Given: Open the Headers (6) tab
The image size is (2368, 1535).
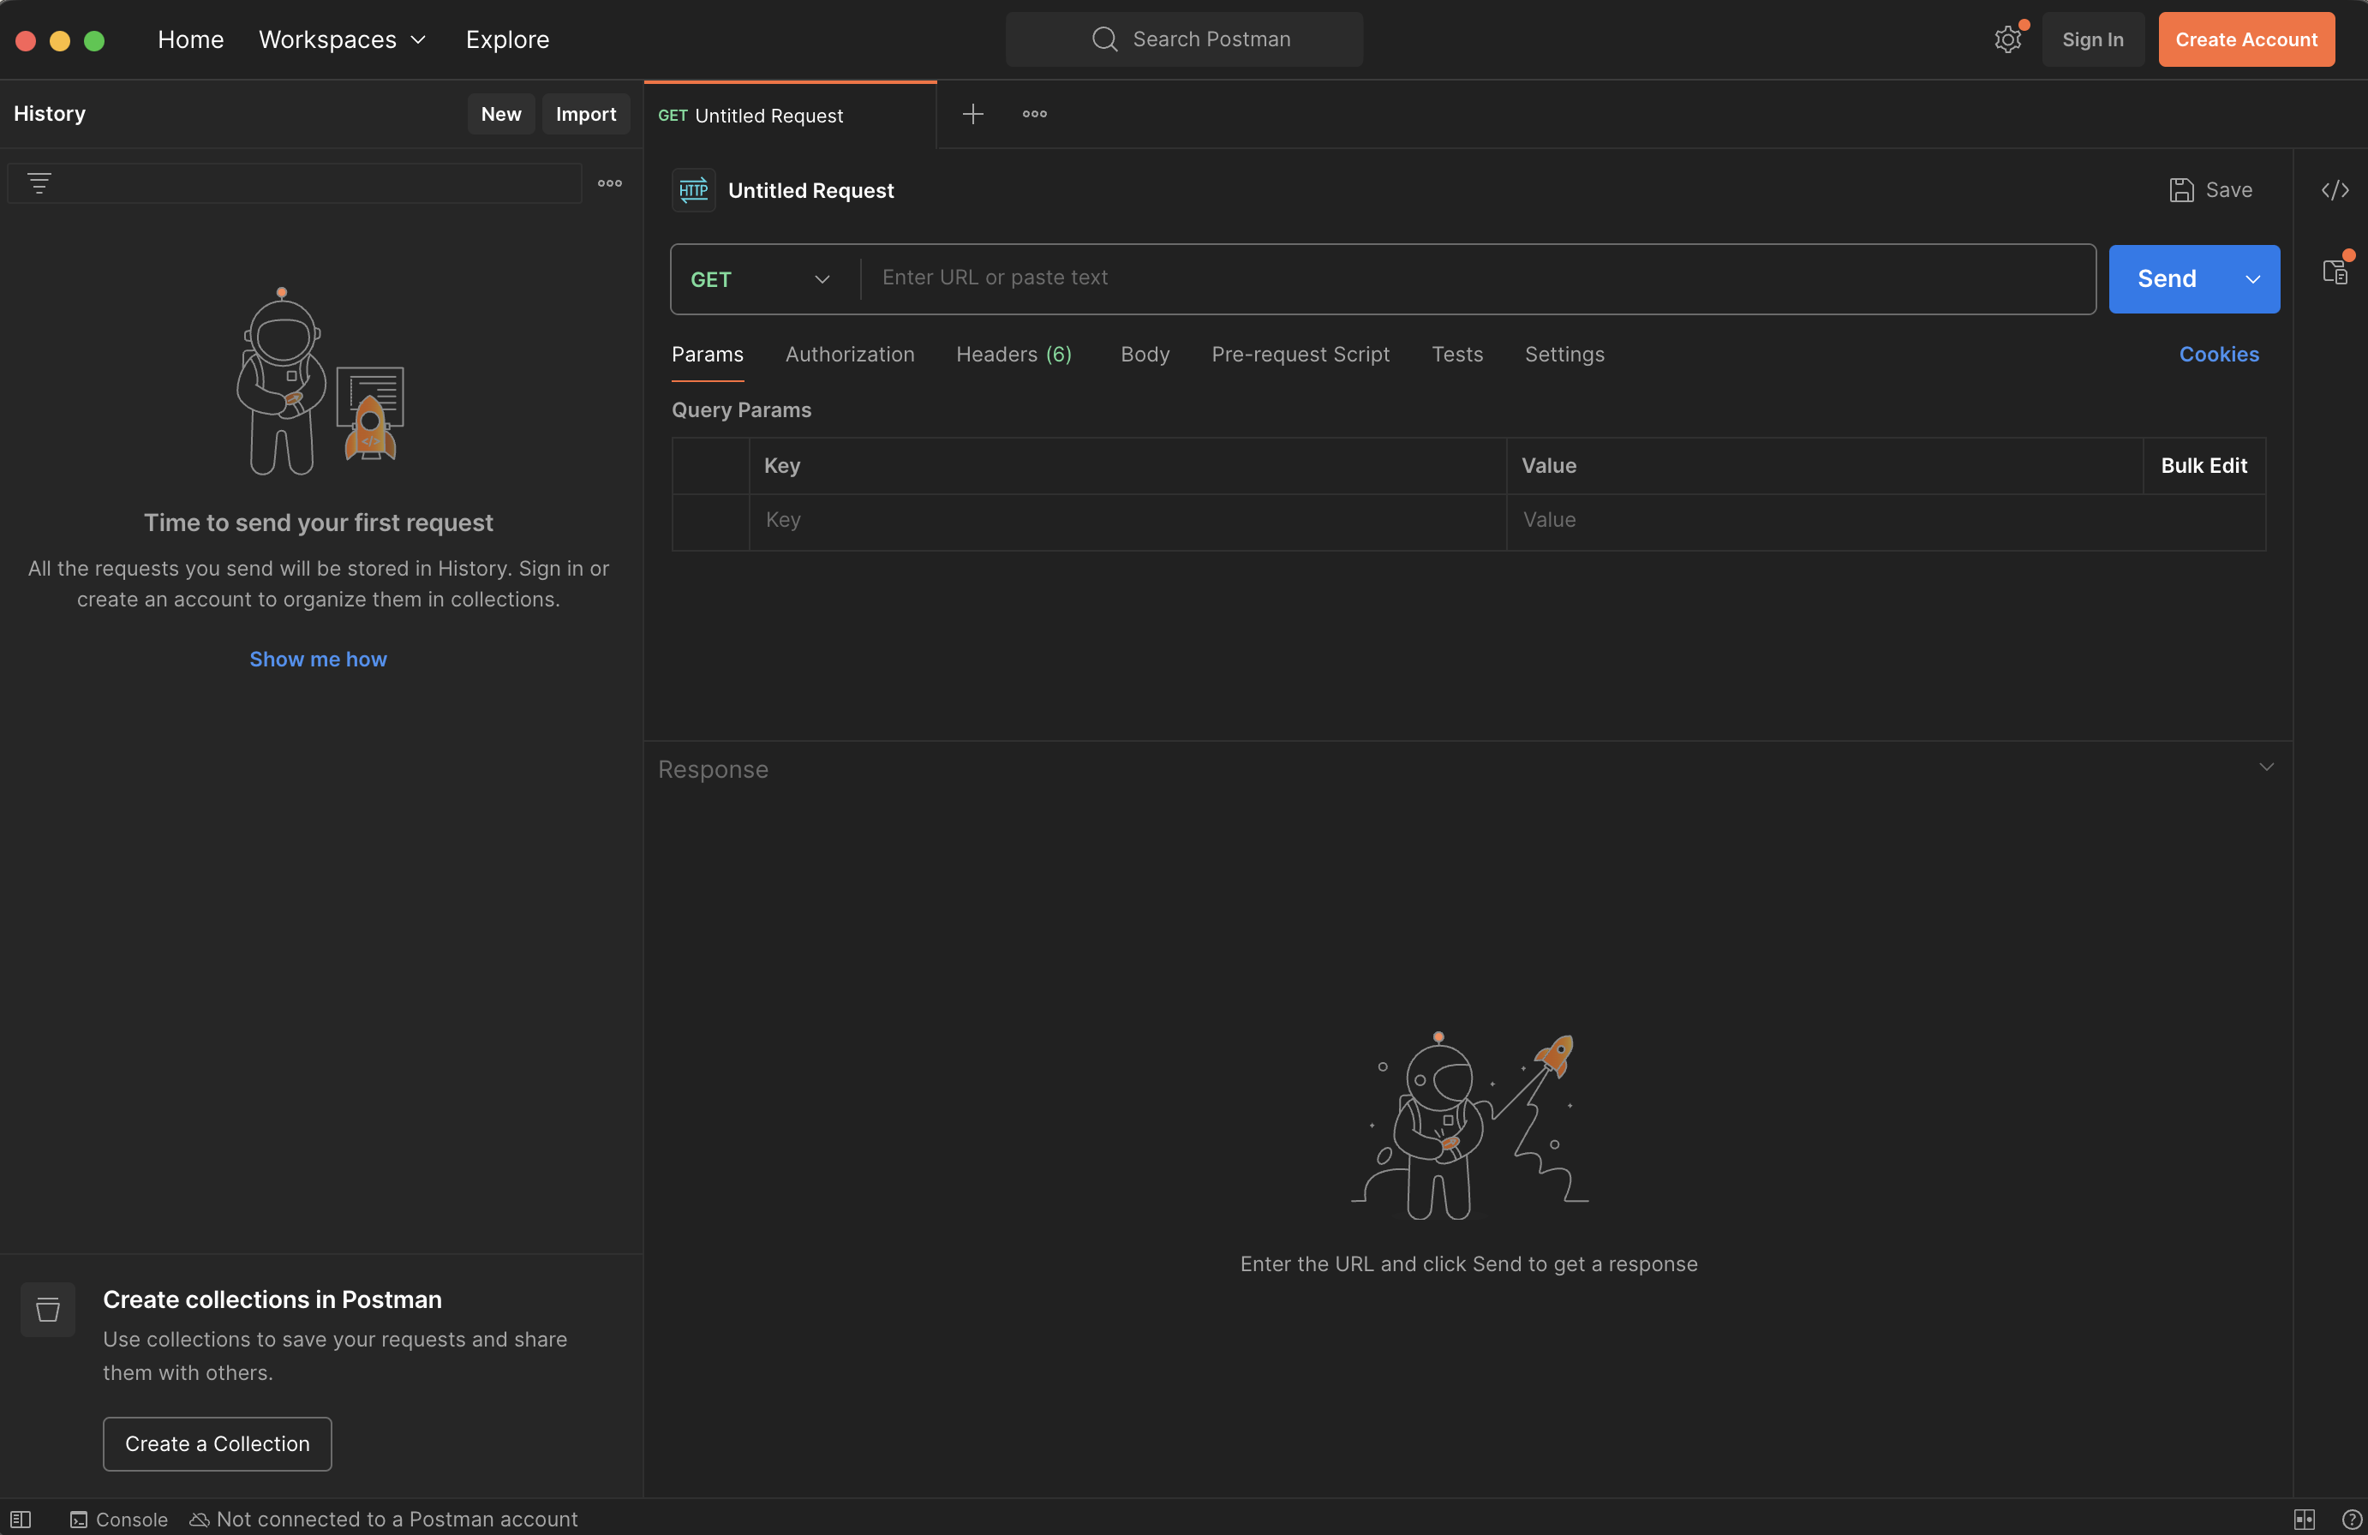Looking at the screenshot, I should [1014, 354].
